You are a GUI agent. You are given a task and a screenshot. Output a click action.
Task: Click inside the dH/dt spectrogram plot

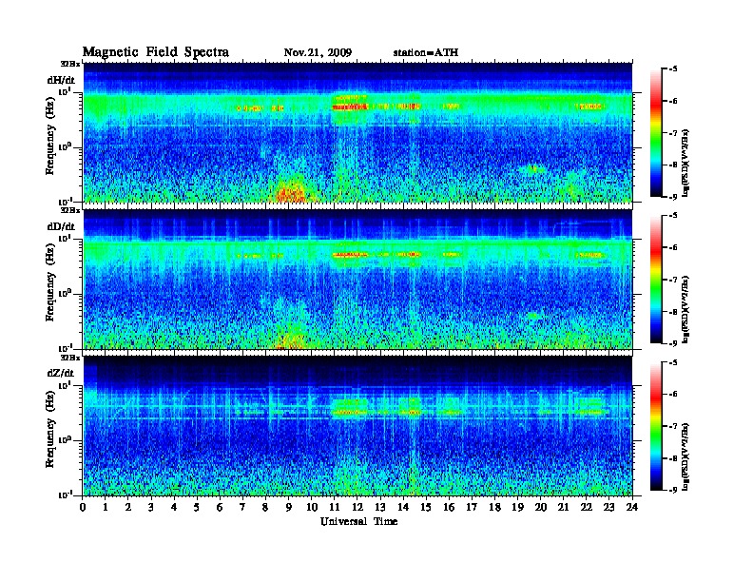tap(357, 132)
